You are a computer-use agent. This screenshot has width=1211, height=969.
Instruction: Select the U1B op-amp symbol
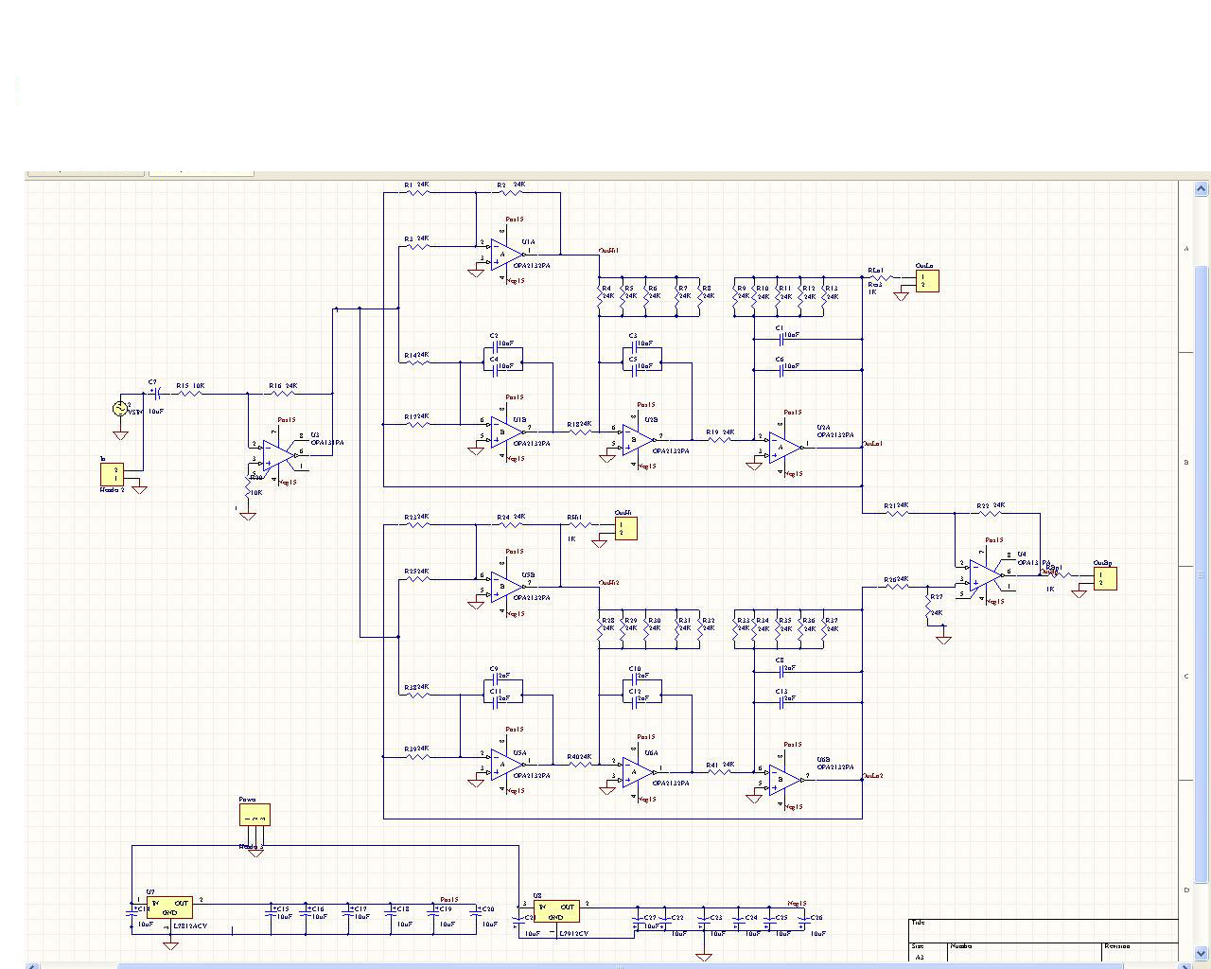pyautogui.click(x=507, y=432)
